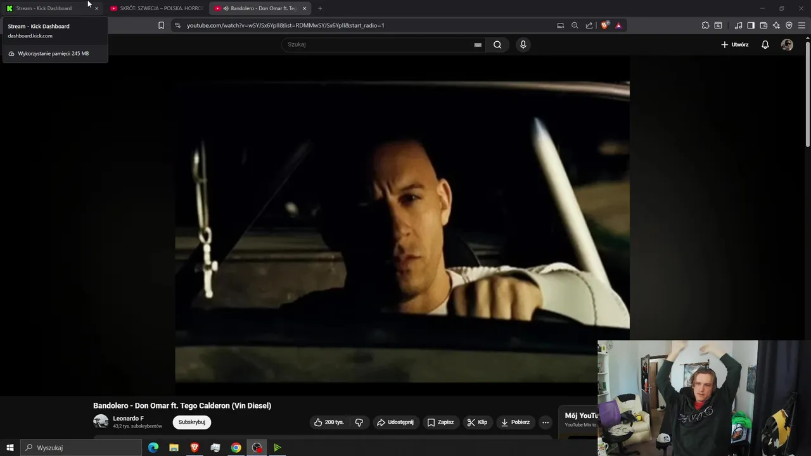Click the Udostępnij share button
This screenshot has height=456, width=811.
tap(395, 422)
